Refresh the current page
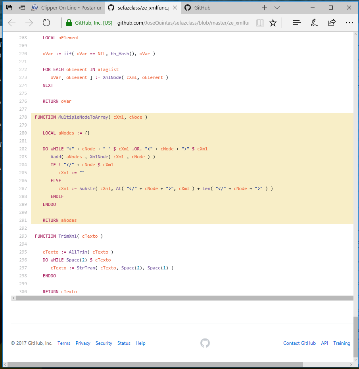Image resolution: width=359 pixels, height=369 pixels. [x=46, y=23]
